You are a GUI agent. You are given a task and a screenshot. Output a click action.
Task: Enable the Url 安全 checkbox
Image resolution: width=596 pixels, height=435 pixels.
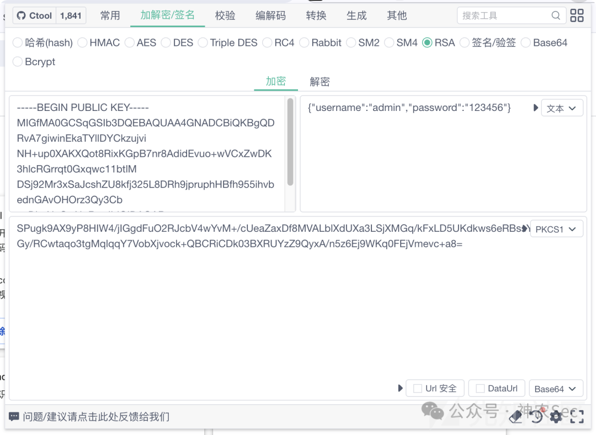tap(417, 388)
